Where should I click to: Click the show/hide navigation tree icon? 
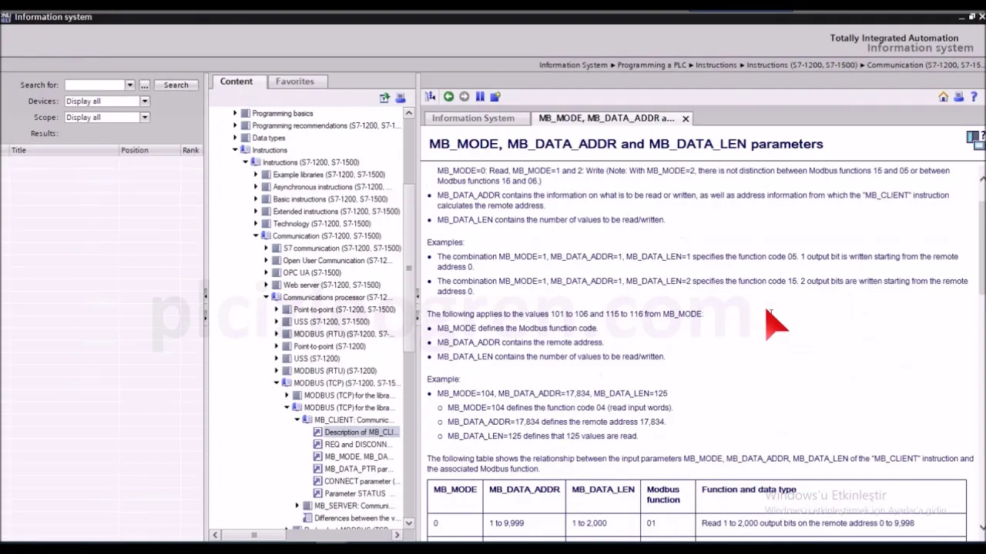coord(431,97)
